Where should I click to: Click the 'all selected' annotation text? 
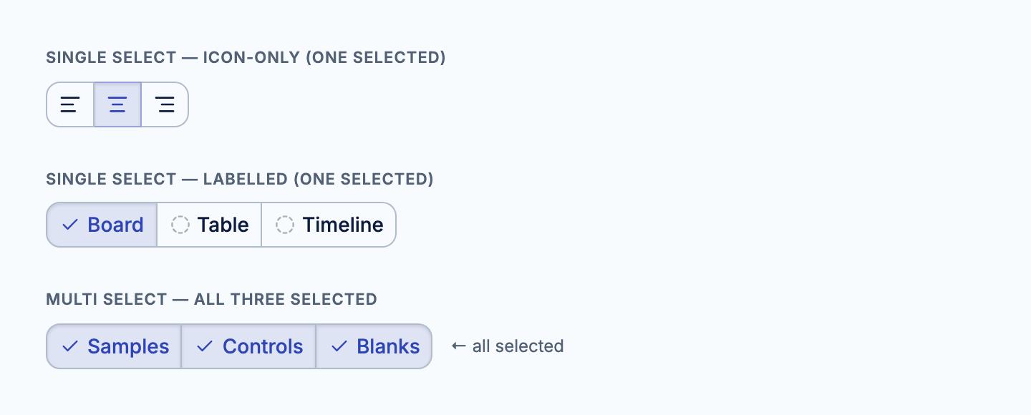518,346
